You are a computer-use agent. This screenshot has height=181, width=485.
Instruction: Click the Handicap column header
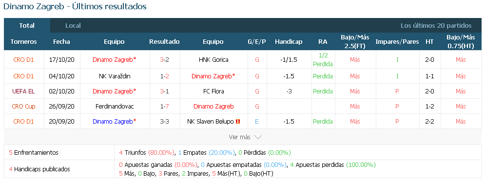coord(289,42)
